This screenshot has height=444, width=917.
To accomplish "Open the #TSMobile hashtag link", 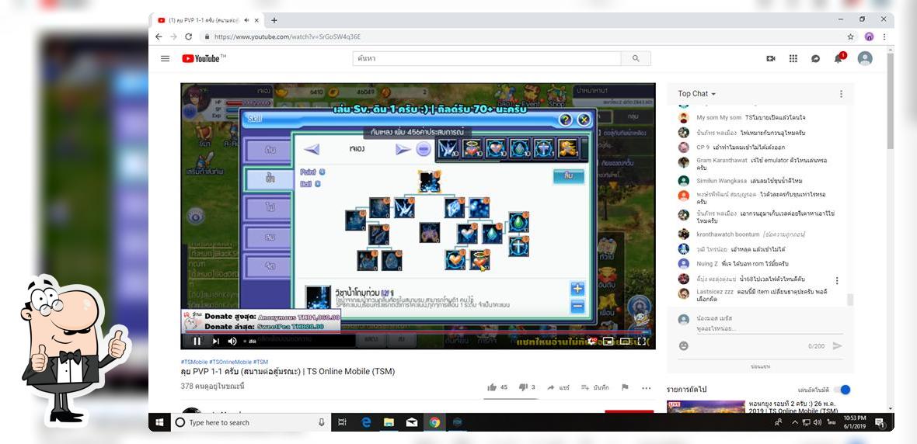I will tap(194, 362).
